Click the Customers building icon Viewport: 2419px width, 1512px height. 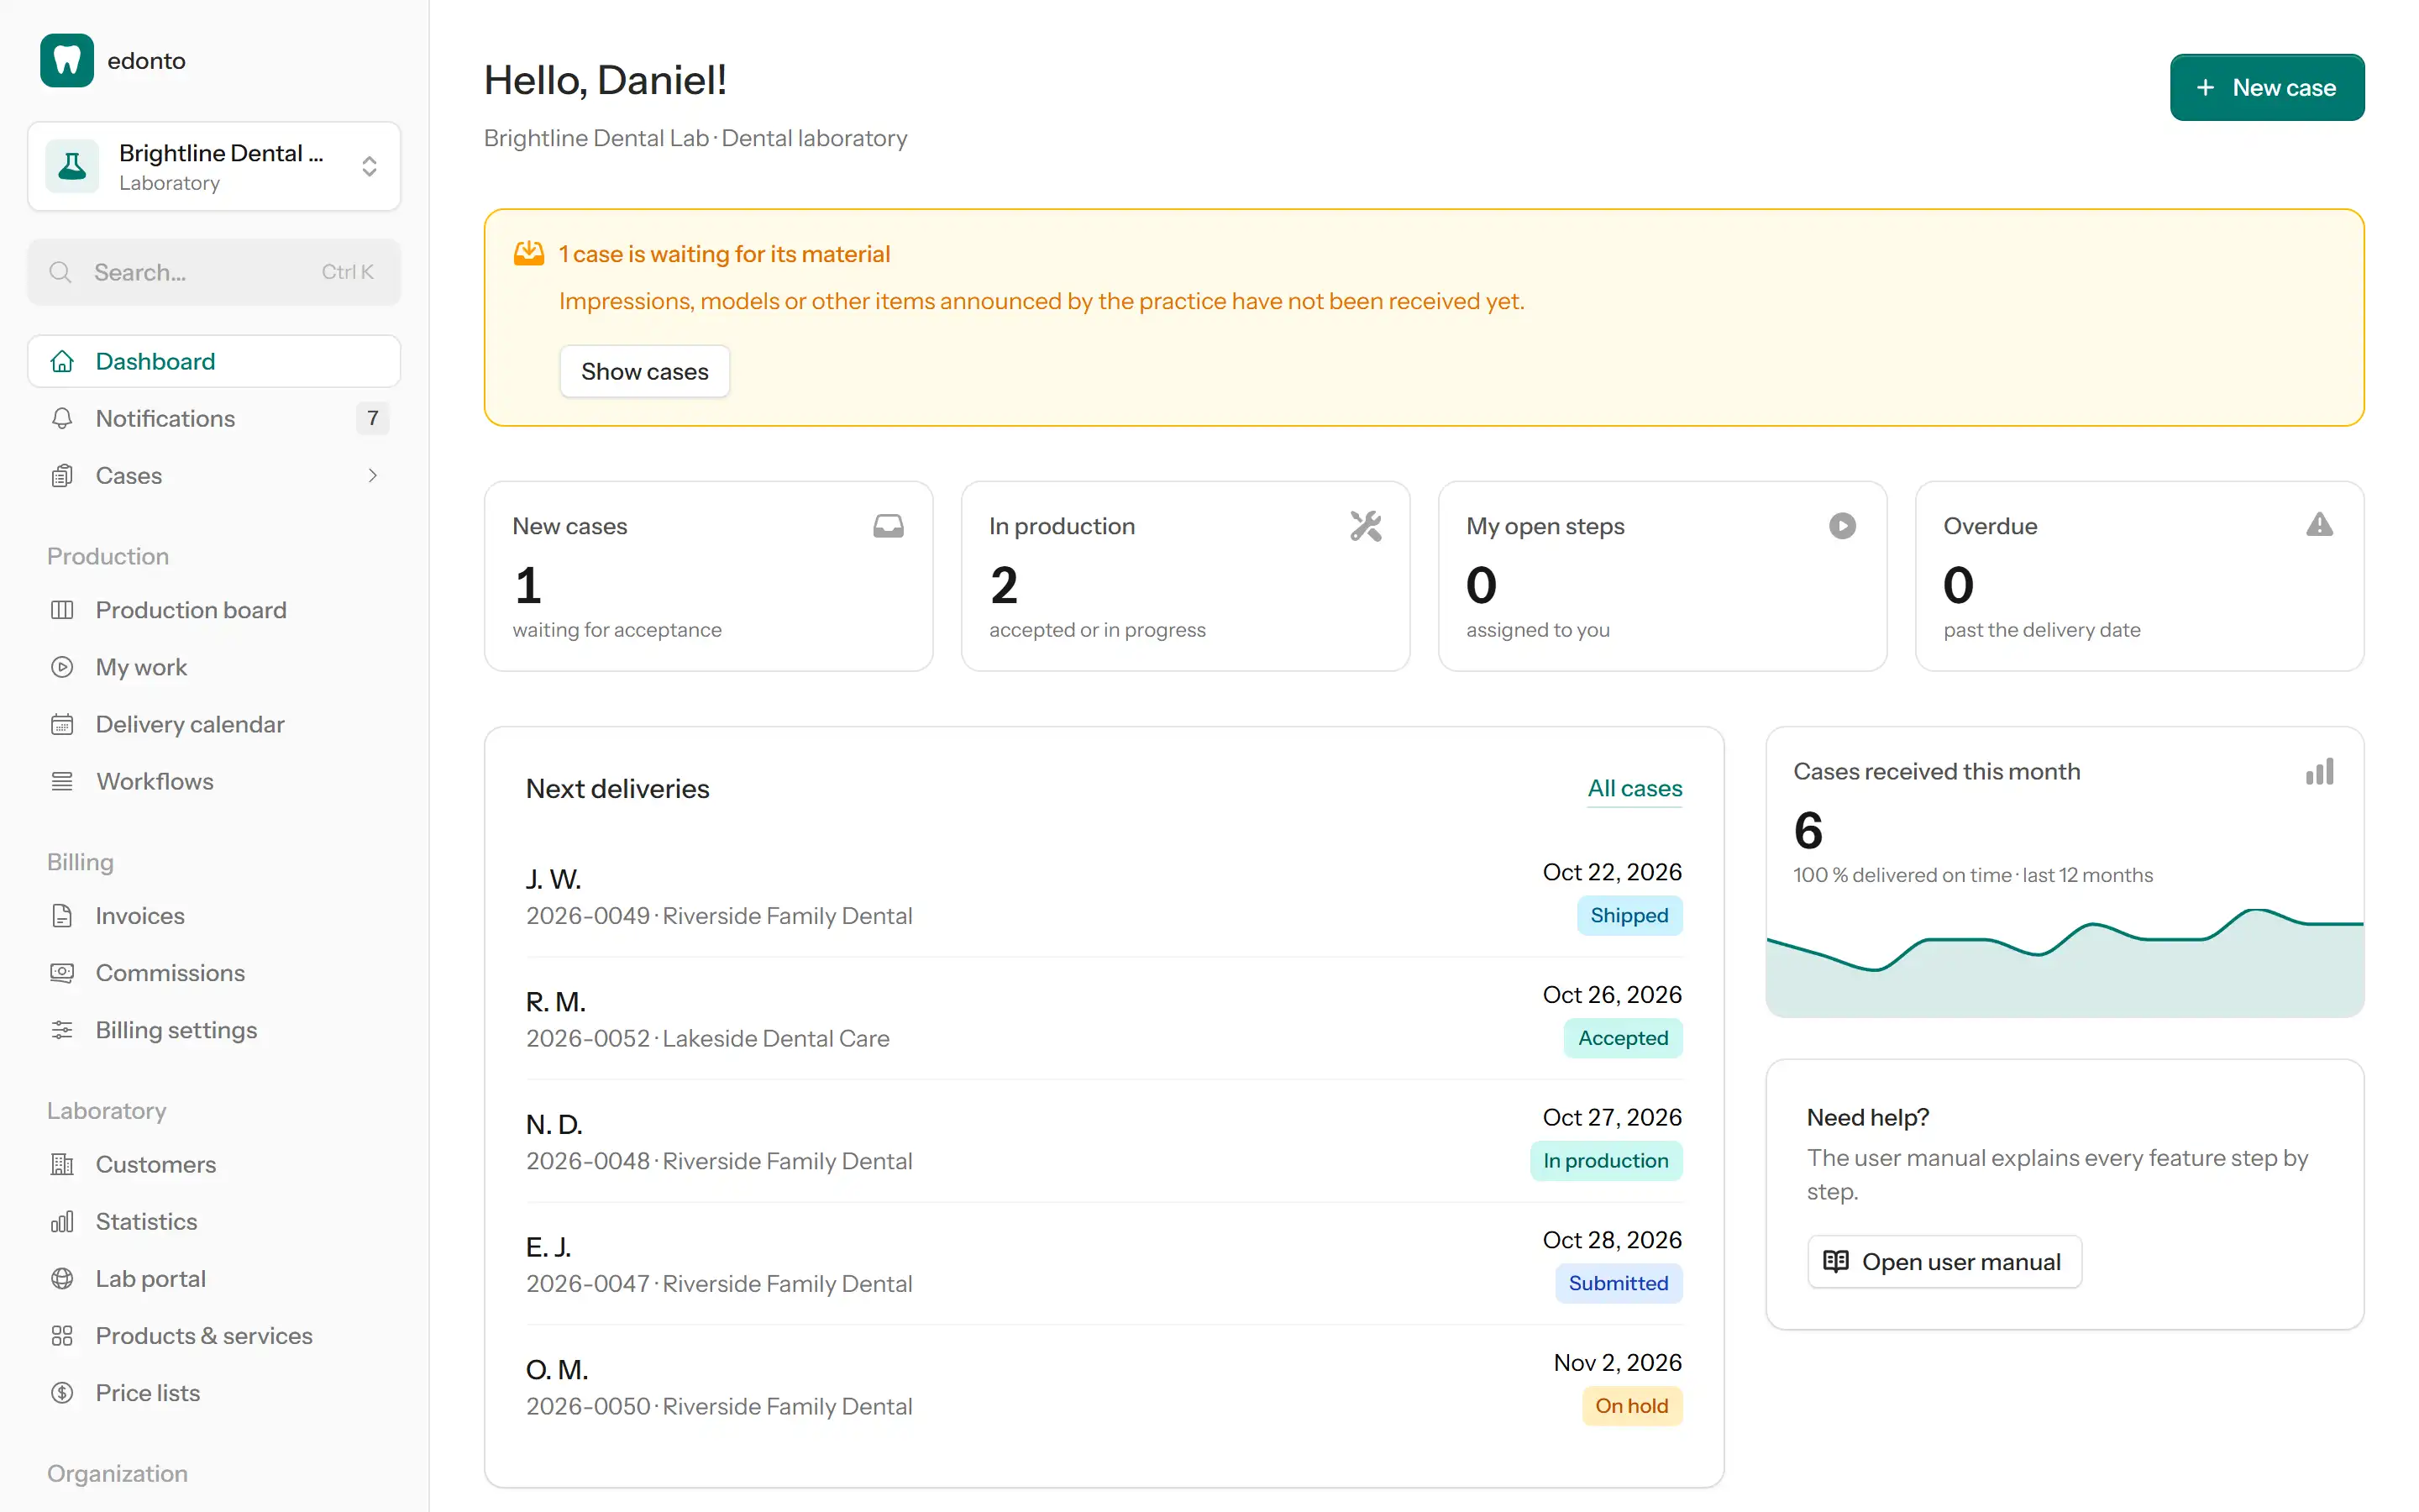point(62,1164)
